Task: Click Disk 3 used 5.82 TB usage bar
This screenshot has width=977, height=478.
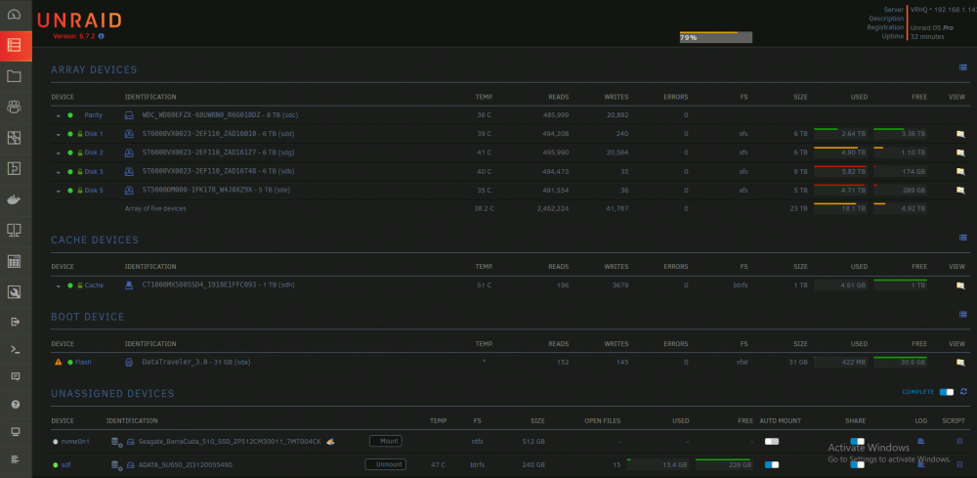Action: click(840, 171)
